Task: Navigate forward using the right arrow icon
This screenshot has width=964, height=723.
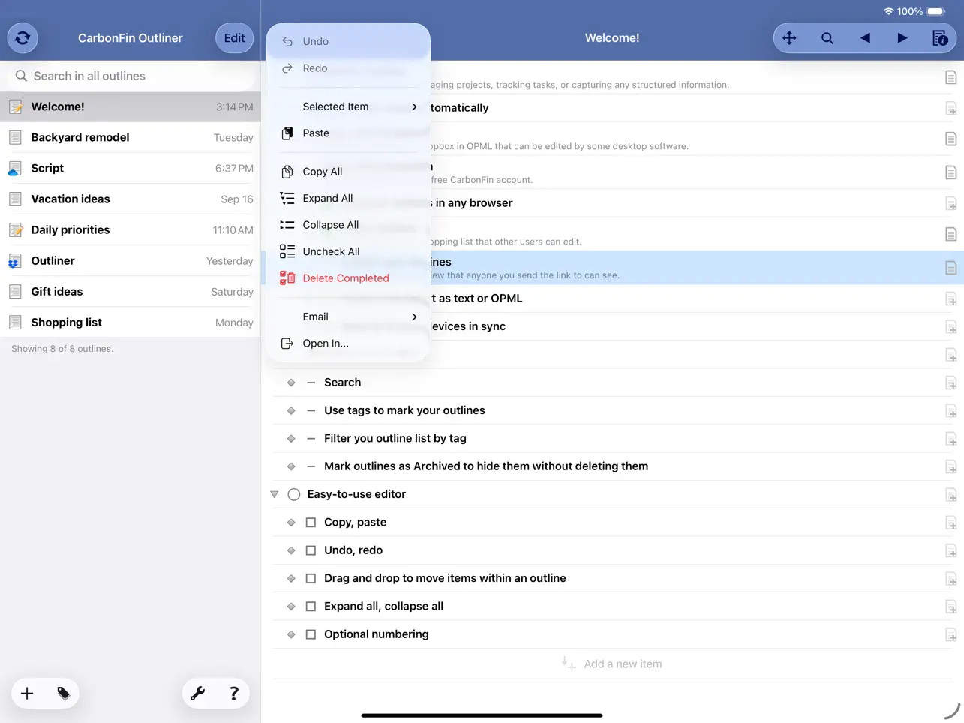Action: [902, 37]
